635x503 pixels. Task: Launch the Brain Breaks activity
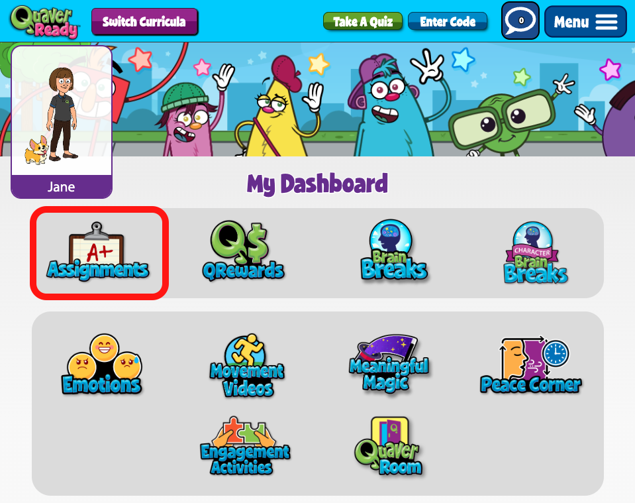pos(394,251)
